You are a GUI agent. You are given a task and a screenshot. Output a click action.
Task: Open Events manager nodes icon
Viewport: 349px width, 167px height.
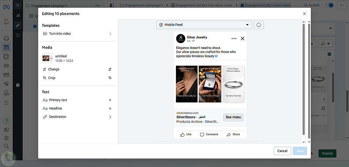(6, 93)
